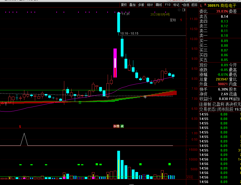Click the green 减 tag under the chart
The width and height of the screenshot is (241, 185).
pyautogui.click(x=122, y=126)
